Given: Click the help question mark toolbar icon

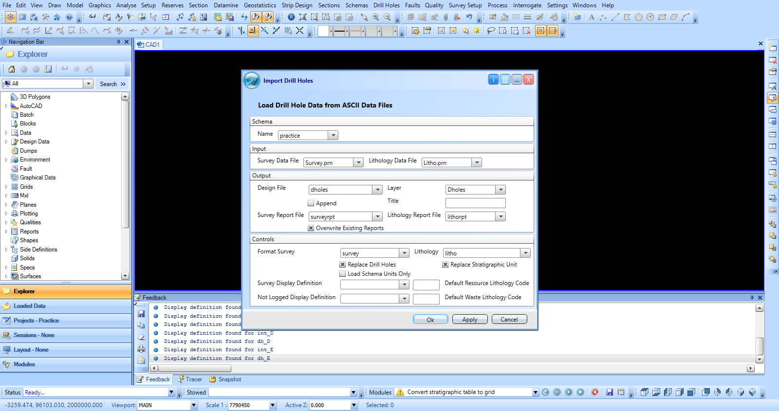Looking at the screenshot, I should click(x=69, y=17).
